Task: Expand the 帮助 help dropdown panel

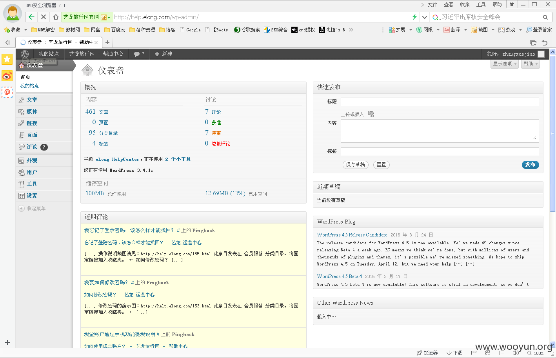Action: click(531, 64)
